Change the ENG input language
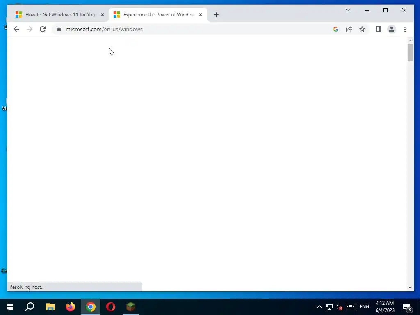This screenshot has height=315, width=420. [x=364, y=307]
